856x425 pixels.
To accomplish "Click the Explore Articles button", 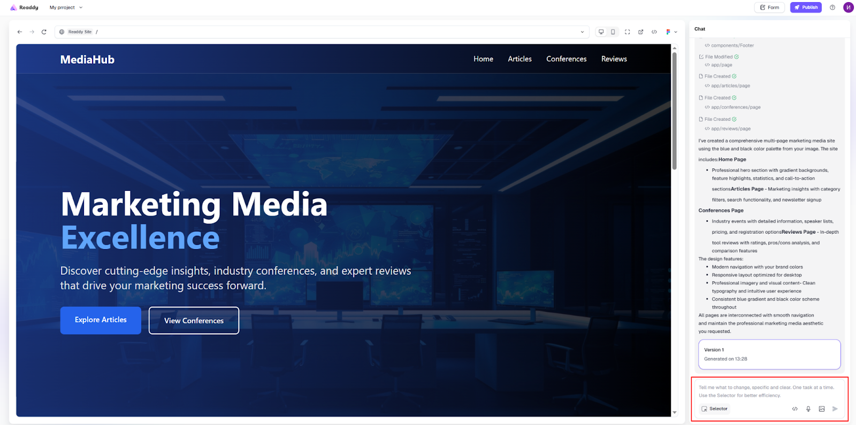I will click(x=101, y=320).
